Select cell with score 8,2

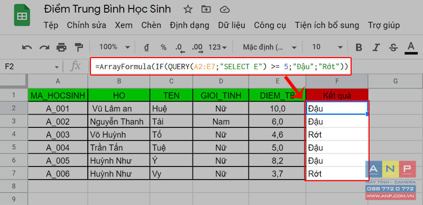277,160
